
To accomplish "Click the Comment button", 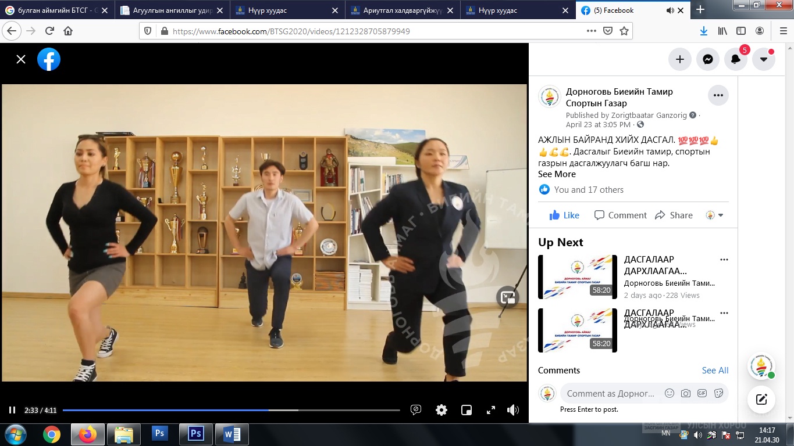I will click(621, 215).
